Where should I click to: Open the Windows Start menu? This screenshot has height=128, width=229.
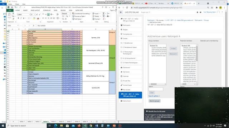[x=3, y=126]
